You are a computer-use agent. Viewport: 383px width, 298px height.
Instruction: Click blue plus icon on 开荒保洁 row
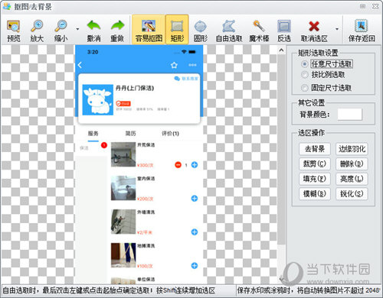pos(195,165)
